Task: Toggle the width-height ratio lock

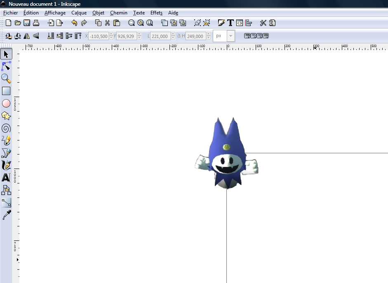Action: coord(179,36)
